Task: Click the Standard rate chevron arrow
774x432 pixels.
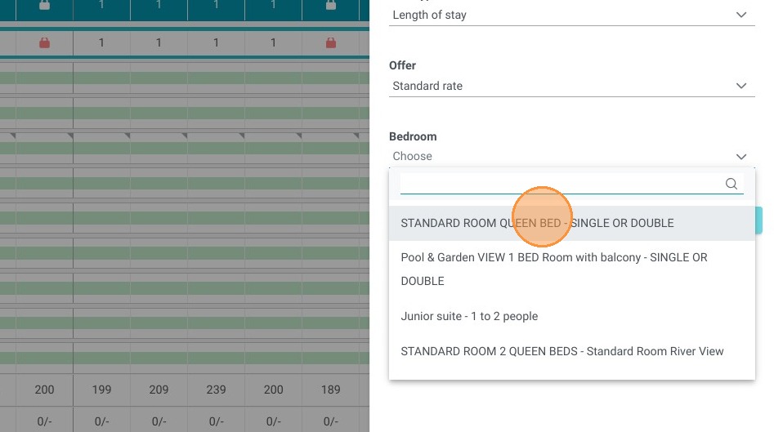Action: [741, 86]
